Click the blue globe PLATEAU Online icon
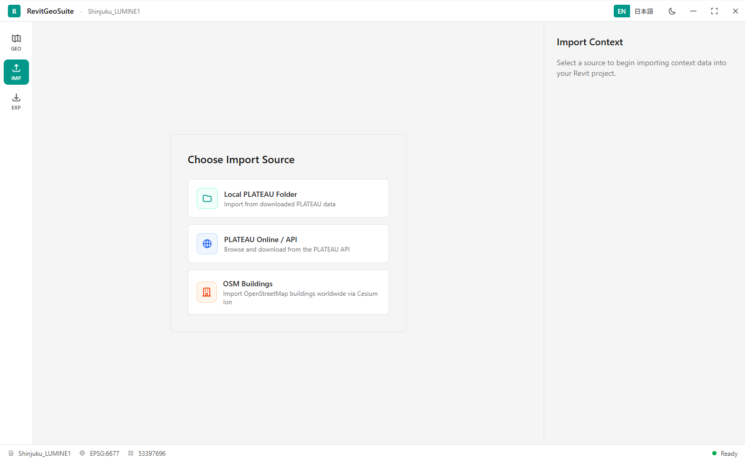Screen dimensions: 745x460 click(x=207, y=244)
